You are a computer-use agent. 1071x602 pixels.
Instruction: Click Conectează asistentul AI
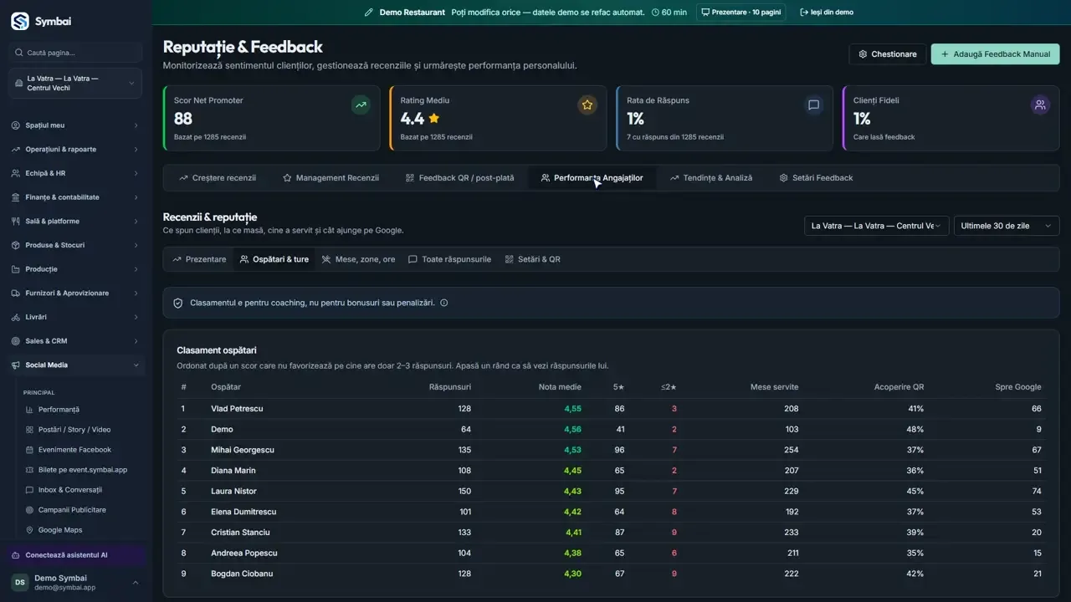click(x=75, y=555)
